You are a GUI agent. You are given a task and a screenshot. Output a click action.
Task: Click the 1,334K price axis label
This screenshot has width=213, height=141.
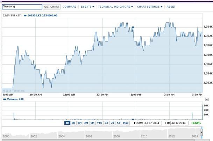[x=208, y=27]
